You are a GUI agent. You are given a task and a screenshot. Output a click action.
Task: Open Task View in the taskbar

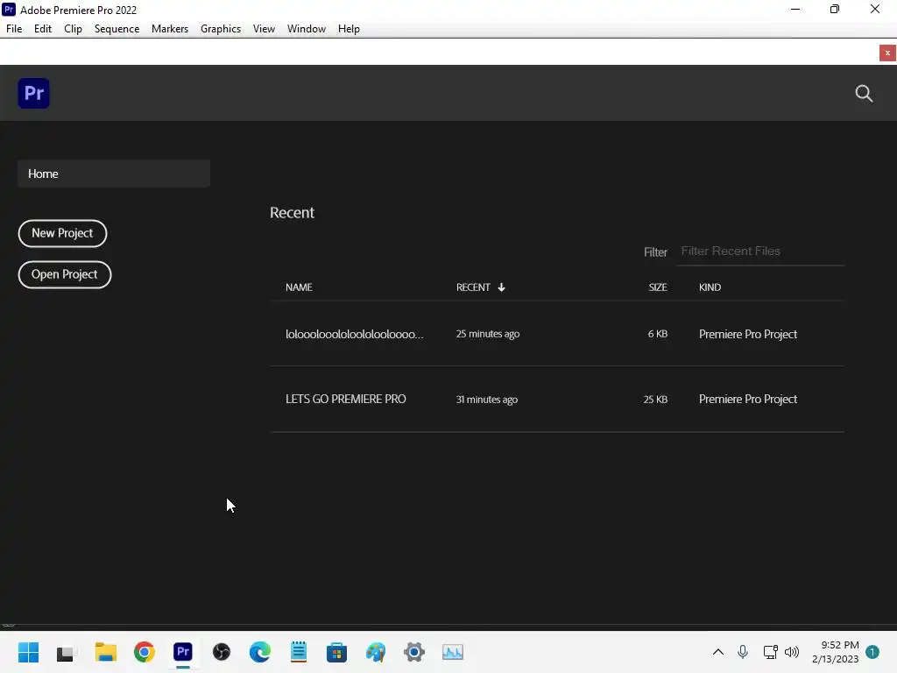tap(67, 652)
